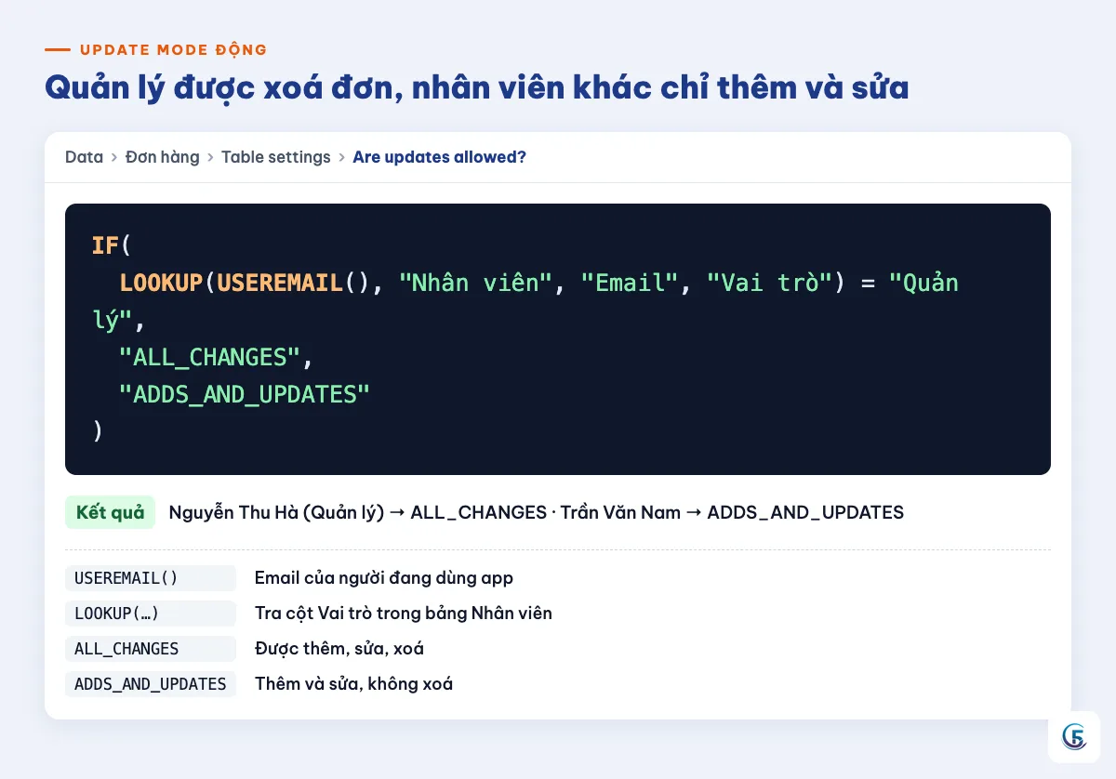Click "ALL_CHANGES" string in the code block

(x=210, y=357)
